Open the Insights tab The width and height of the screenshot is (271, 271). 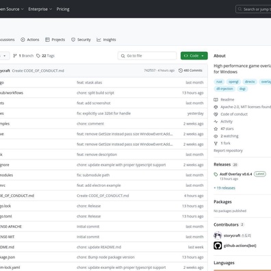click(x=106, y=40)
